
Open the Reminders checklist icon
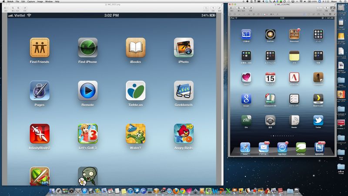pos(294,99)
